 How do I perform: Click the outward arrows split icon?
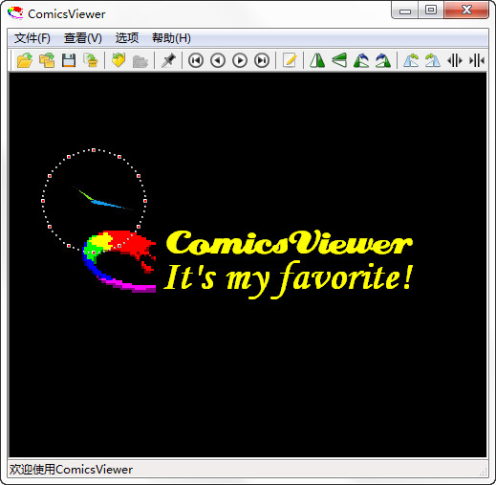[455, 60]
